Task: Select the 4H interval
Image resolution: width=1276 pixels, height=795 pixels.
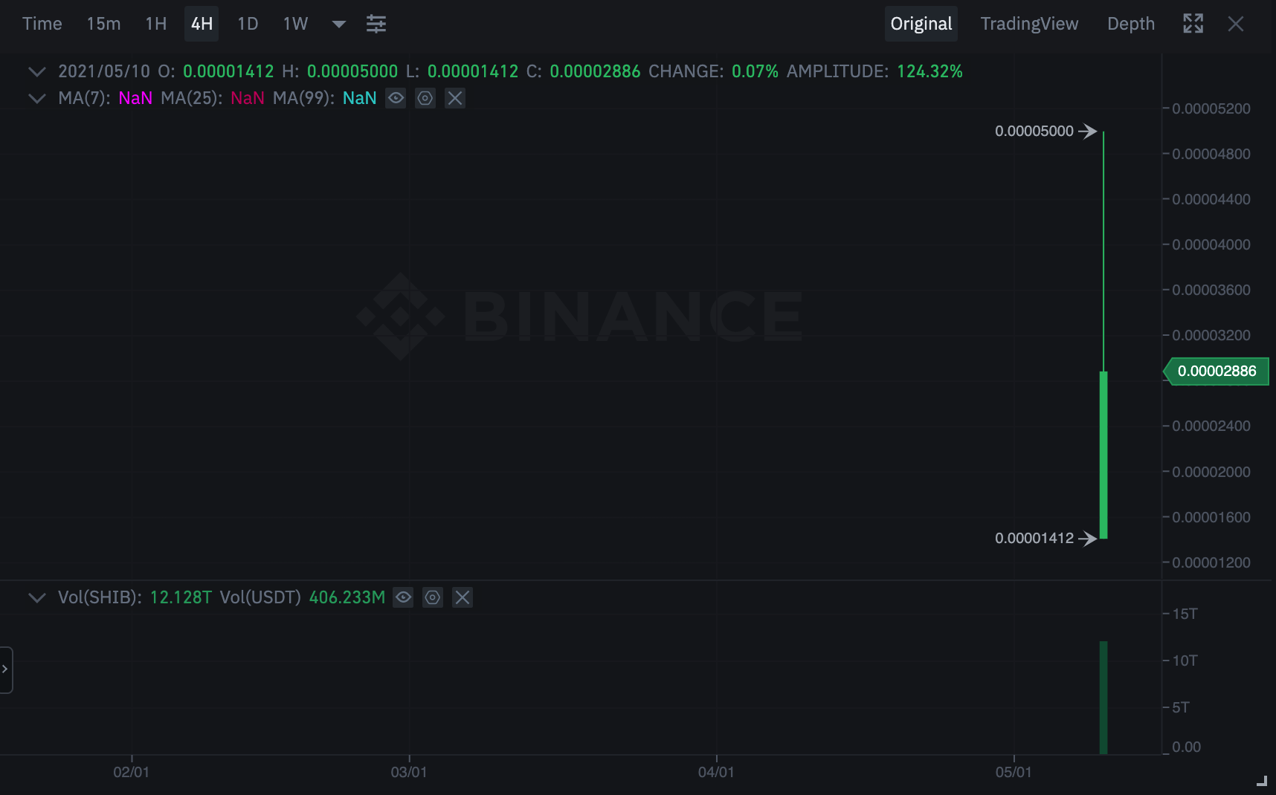Action: pos(202,24)
